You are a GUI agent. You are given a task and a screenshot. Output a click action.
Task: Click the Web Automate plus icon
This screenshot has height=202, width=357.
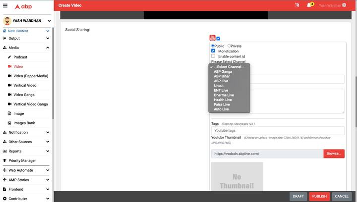tap(4, 170)
